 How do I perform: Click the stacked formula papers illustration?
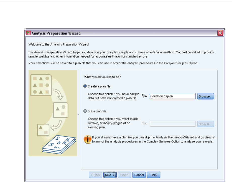pos(59,144)
